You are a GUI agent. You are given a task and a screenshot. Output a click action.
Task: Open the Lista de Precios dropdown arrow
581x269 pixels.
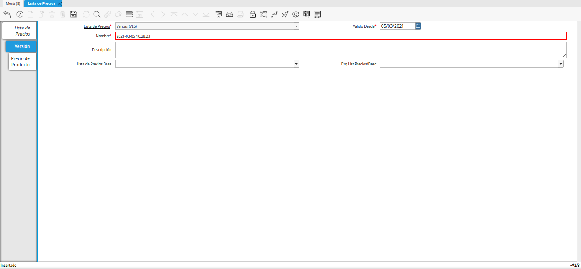click(296, 26)
